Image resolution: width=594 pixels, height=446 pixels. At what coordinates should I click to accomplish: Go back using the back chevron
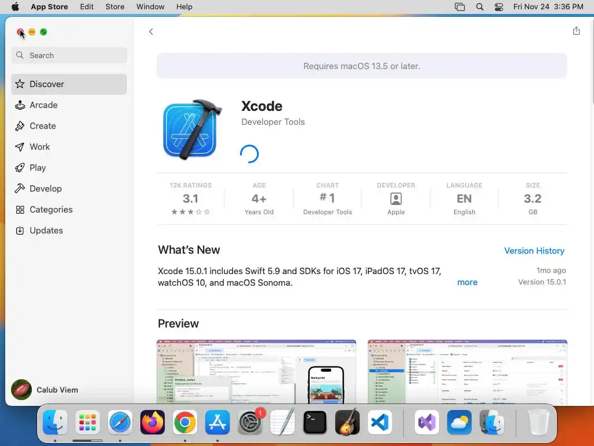click(151, 32)
